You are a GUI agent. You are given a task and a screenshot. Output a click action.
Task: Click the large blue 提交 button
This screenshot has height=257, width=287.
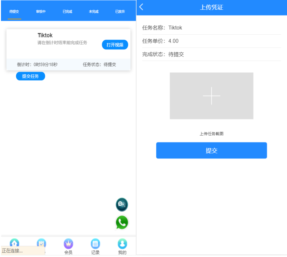click(211, 151)
